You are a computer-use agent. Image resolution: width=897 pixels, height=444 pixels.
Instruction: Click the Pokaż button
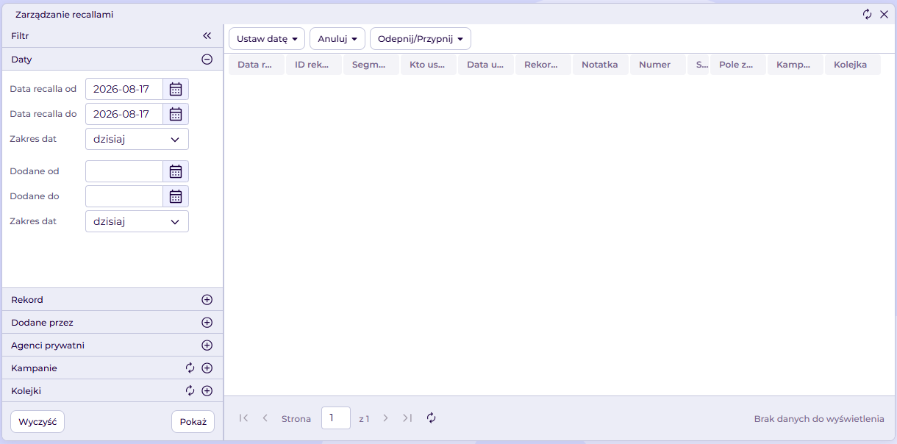pos(193,422)
